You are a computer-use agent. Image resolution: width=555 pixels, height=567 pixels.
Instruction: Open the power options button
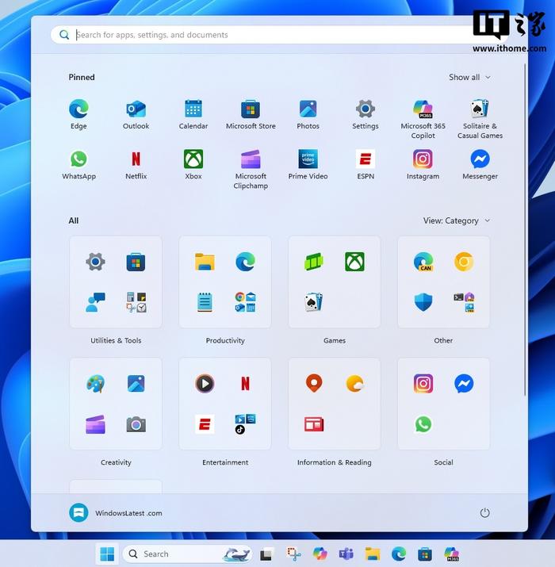pyautogui.click(x=484, y=513)
